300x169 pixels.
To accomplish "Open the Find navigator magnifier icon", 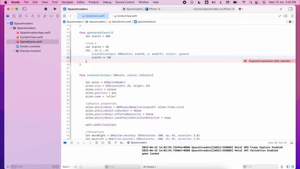I will point(26,16).
